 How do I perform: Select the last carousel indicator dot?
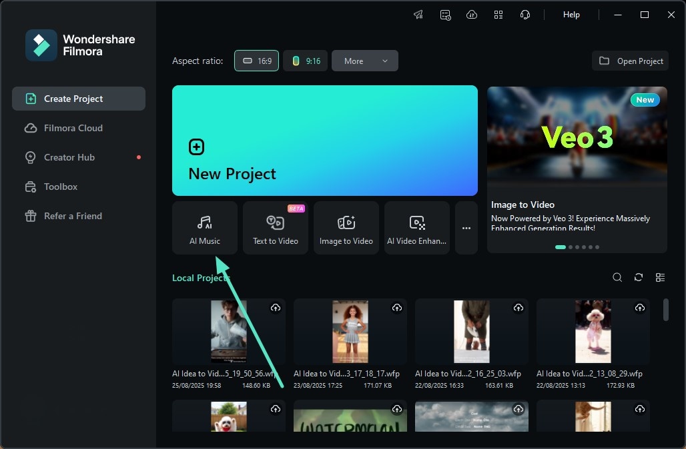[x=597, y=247]
